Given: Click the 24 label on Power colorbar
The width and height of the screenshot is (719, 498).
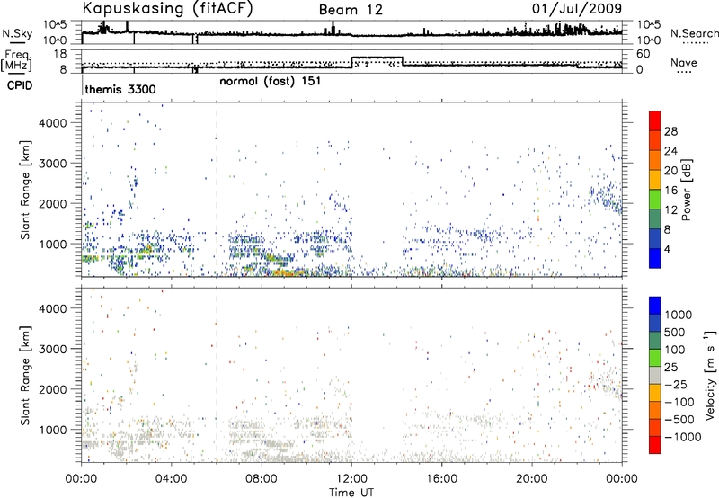Looking at the screenshot, I should [x=670, y=151].
